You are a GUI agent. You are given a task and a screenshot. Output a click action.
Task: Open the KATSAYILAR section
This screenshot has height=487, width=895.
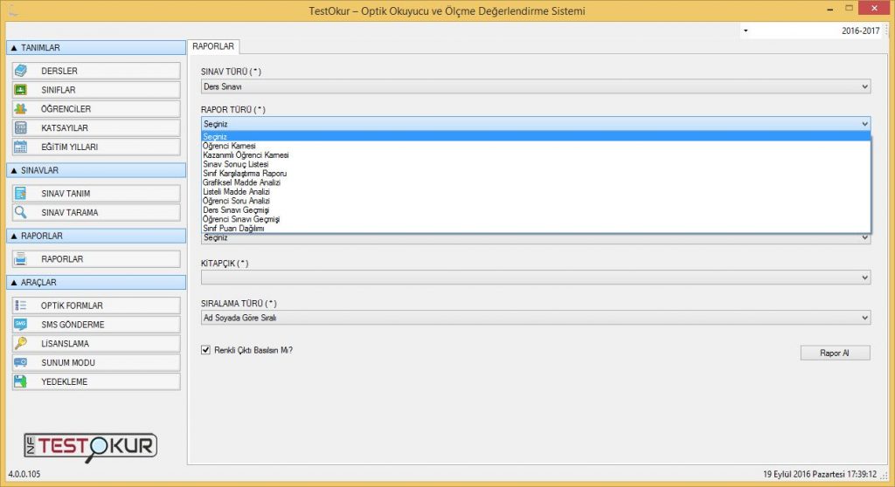[96, 127]
